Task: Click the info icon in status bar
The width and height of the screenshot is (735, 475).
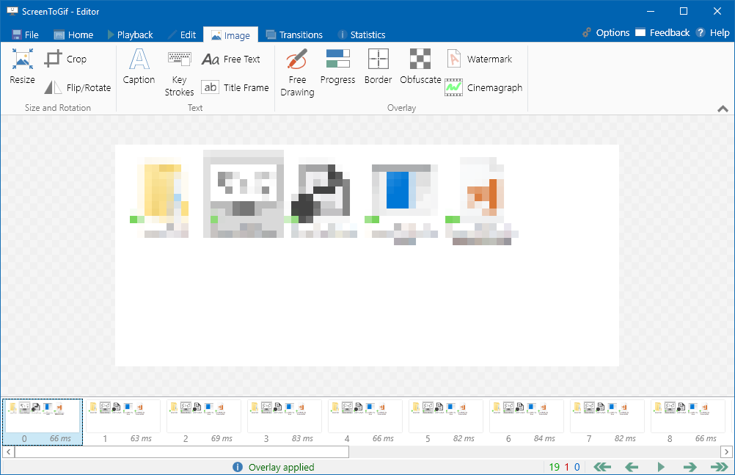Action: coord(238,467)
